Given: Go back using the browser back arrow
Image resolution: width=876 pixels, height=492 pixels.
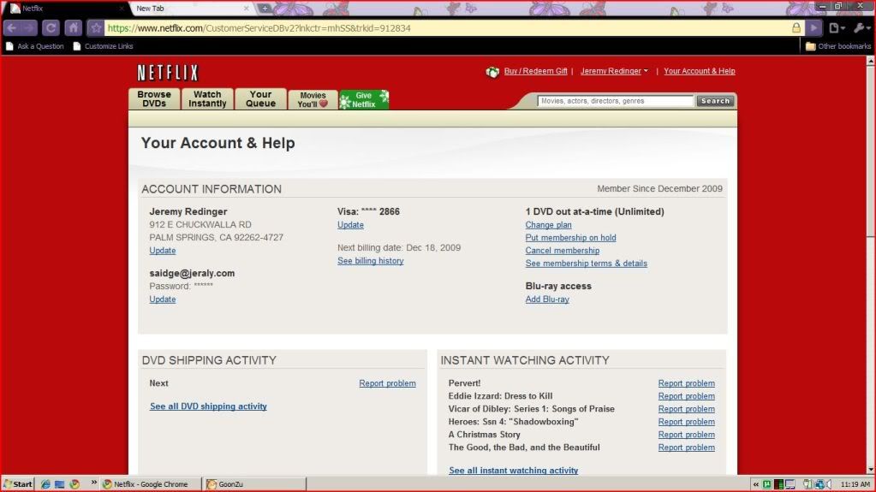Looking at the screenshot, I should point(12,28).
